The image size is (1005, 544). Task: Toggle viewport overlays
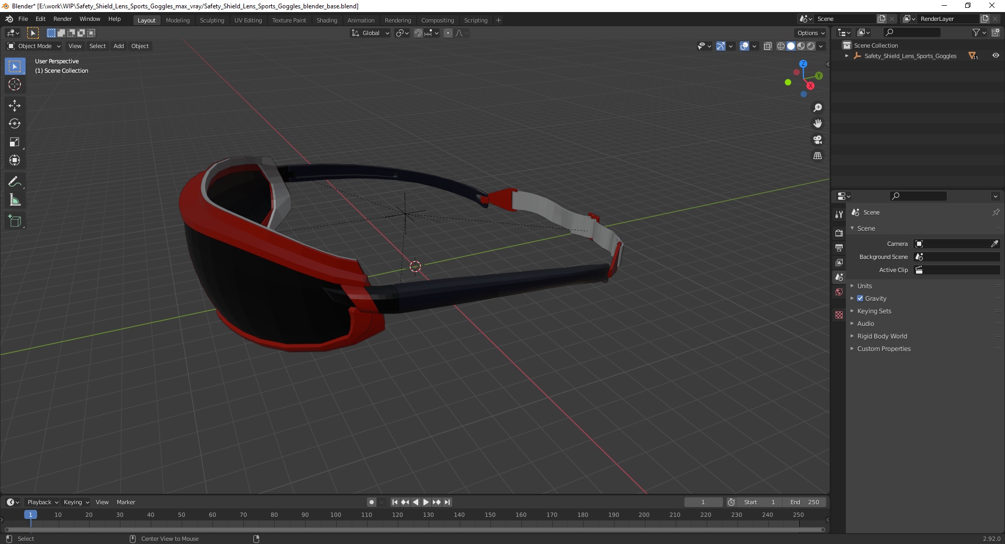click(x=744, y=46)
